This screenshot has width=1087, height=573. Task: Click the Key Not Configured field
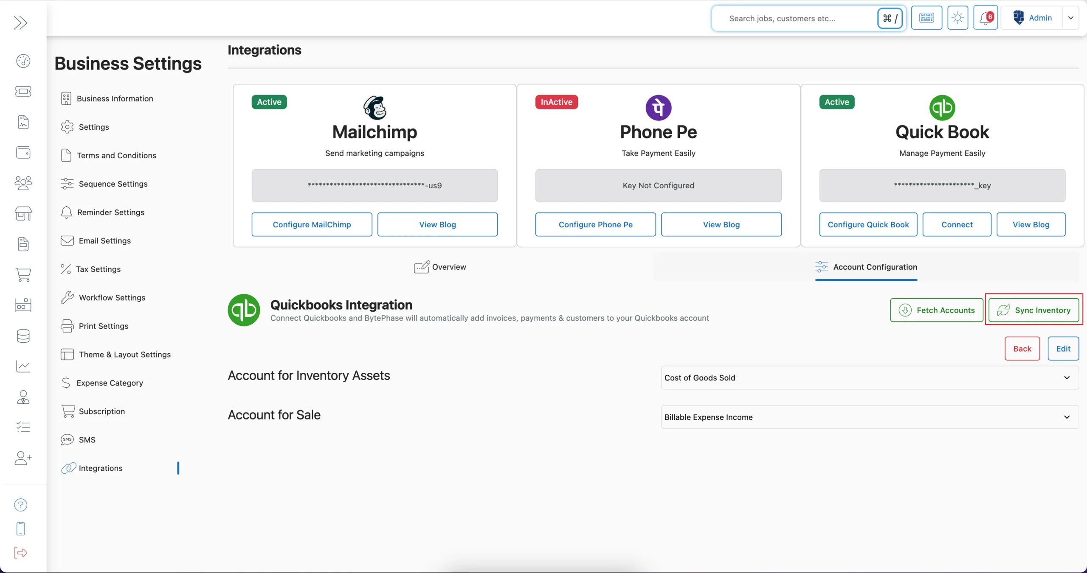pos(658,185)
